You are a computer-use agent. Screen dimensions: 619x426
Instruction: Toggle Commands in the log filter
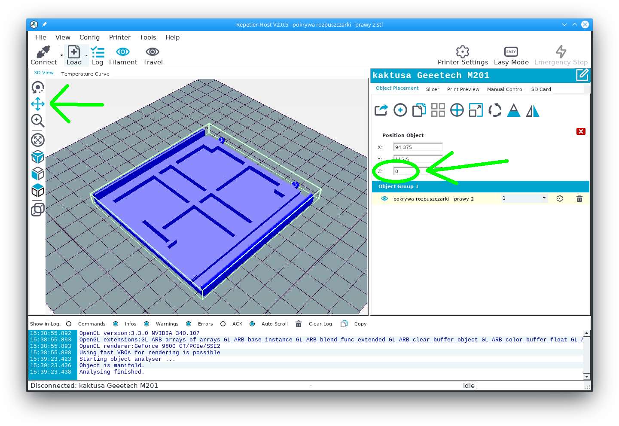[x=69, y=324]
